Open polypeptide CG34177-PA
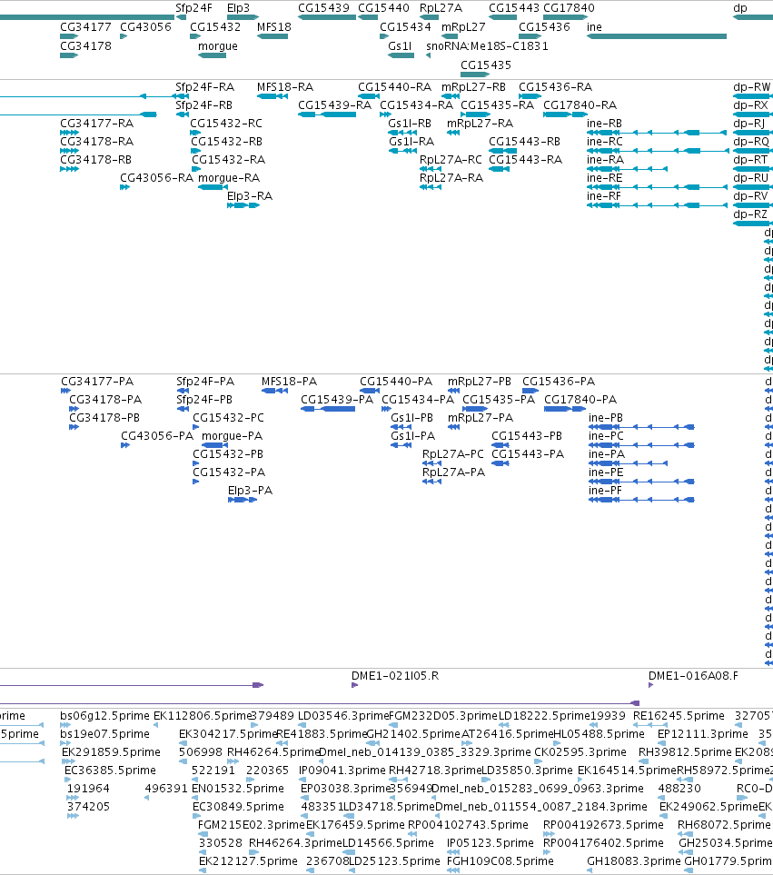Screen dimensions: 773x875 click(x=97, y=382)
